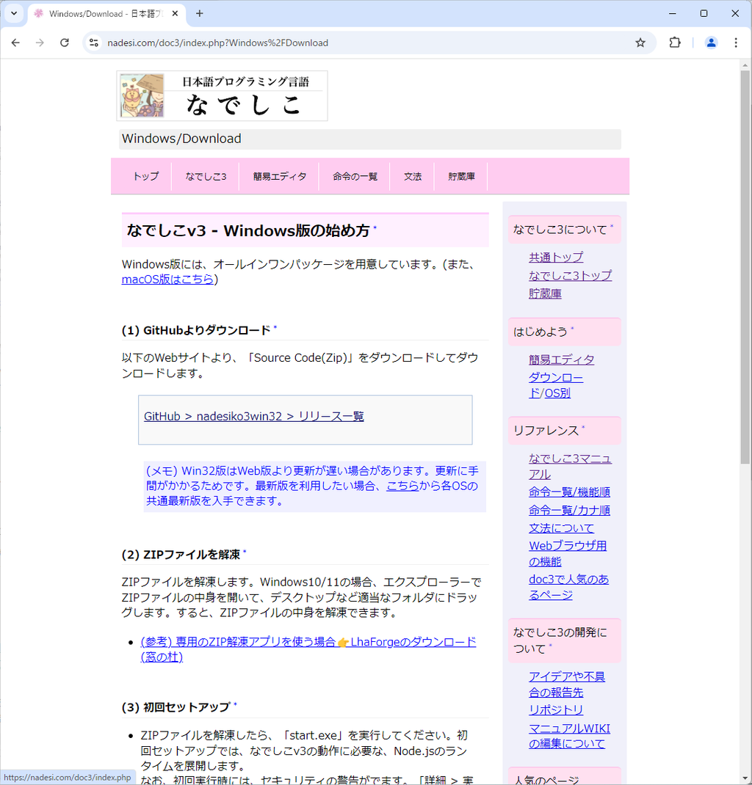The image size is (752, 785).
Task: Click the browser back arrow button
Action: pos(15,43)
